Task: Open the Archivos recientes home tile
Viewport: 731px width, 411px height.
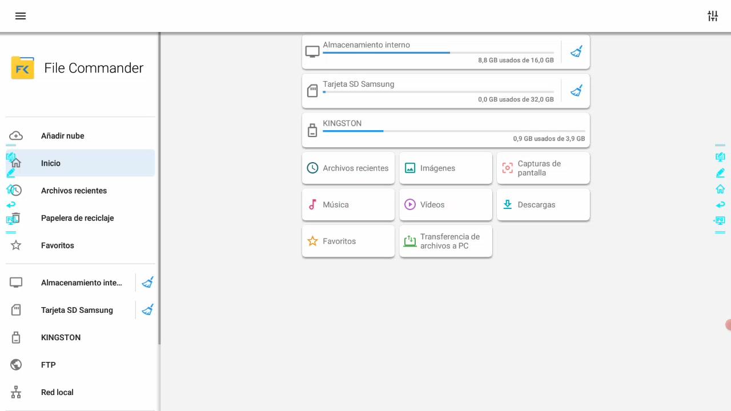Action: coord(348,168)
